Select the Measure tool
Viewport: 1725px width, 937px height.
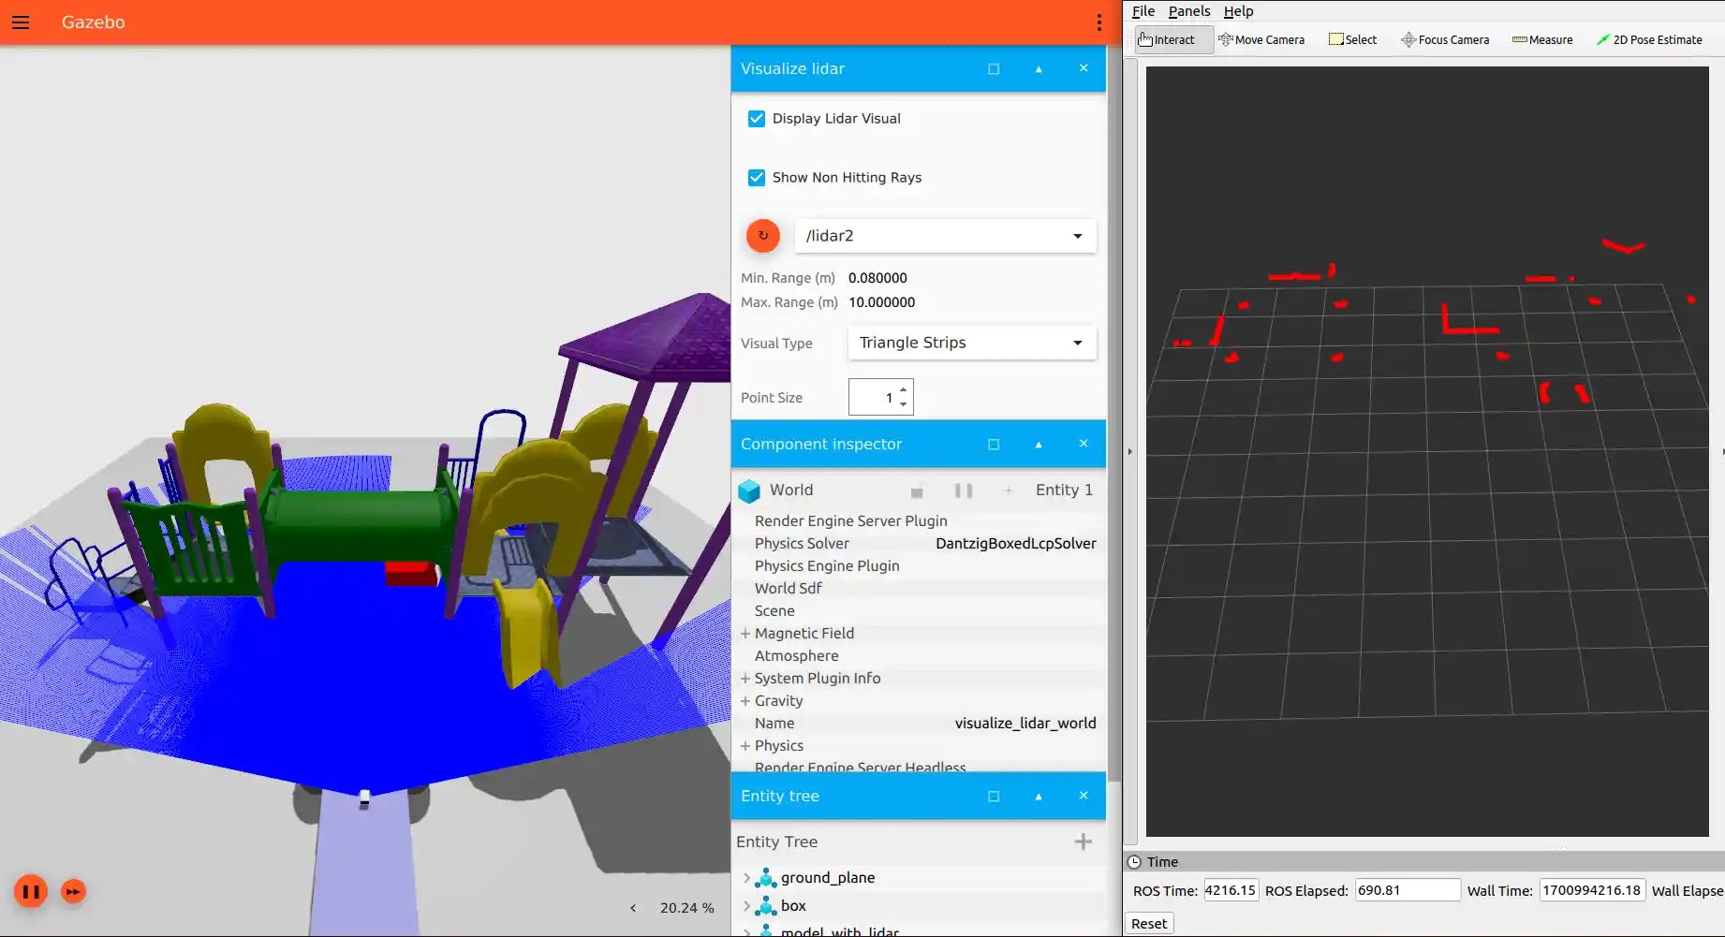(1541, 39)
